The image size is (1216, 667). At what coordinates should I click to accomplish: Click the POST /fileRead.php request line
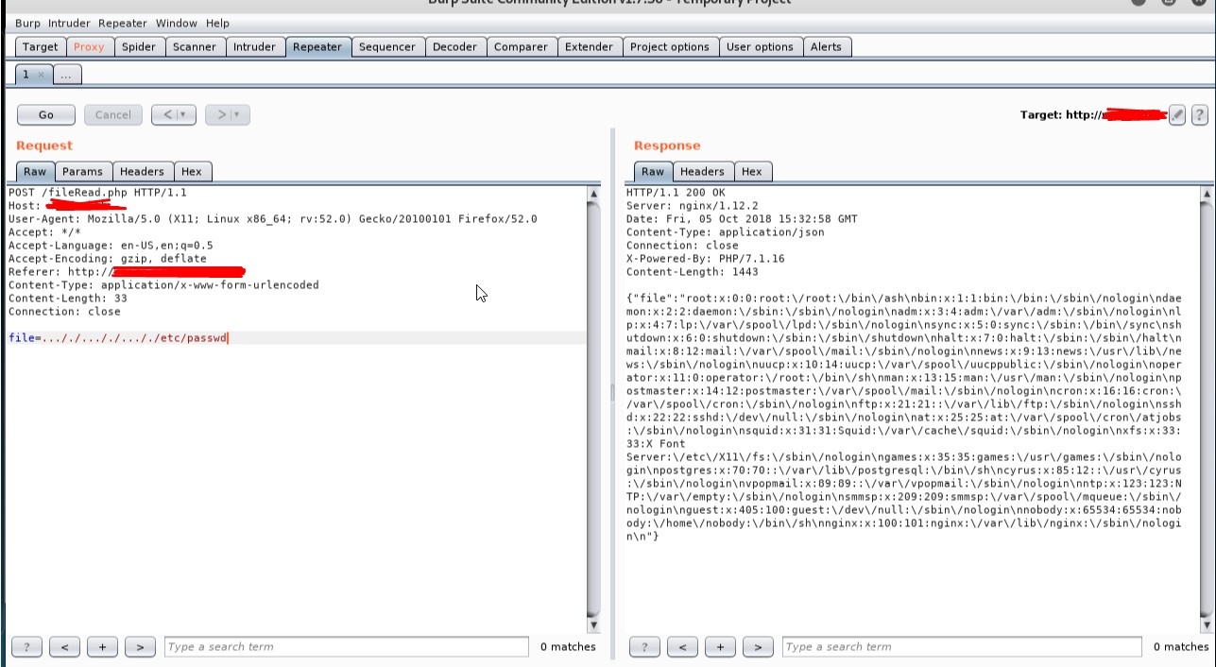(x=97, y=193)
